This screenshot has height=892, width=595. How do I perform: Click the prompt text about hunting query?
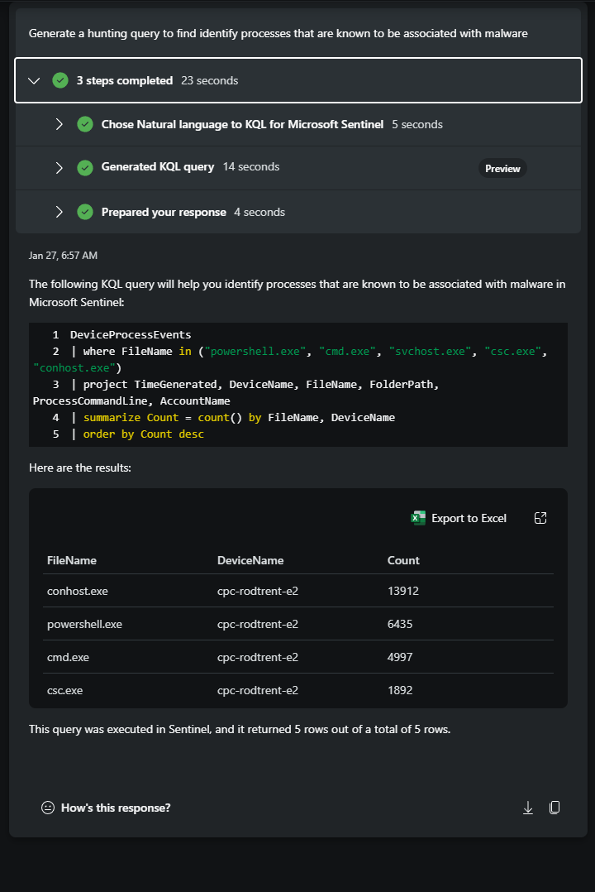278,34
